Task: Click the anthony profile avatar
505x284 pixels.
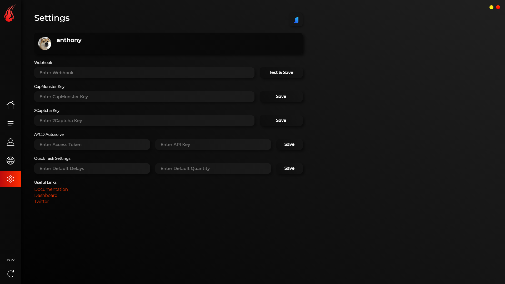Action: click(x=45, y=43)
